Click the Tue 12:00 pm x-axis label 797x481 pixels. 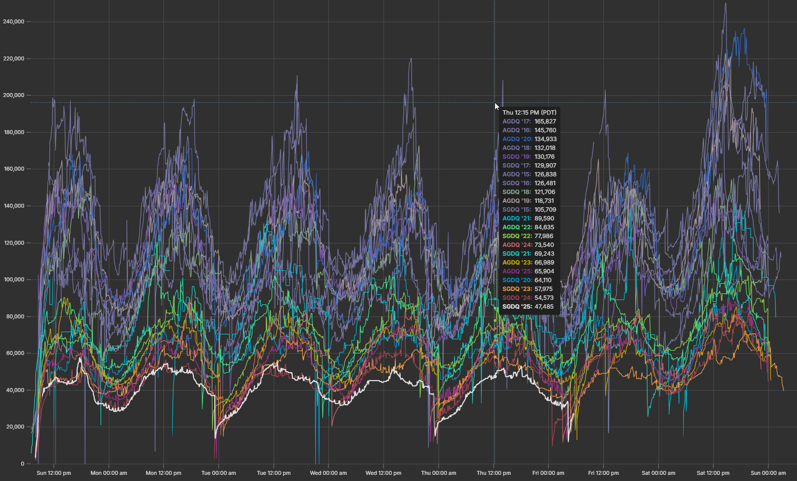pos(274,473)
